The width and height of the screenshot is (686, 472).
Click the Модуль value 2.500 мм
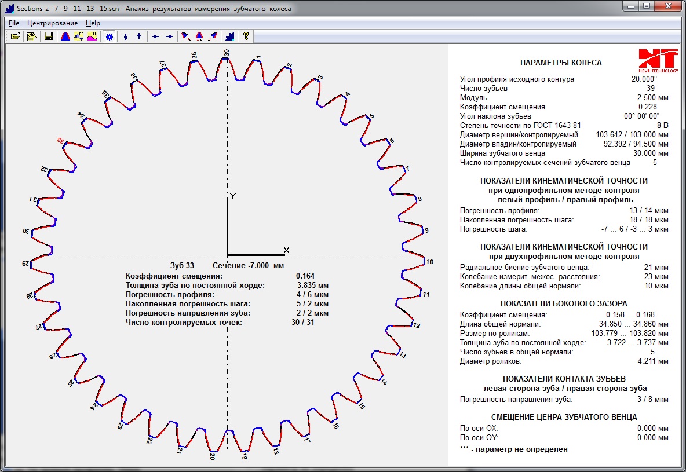click(653, 97)
